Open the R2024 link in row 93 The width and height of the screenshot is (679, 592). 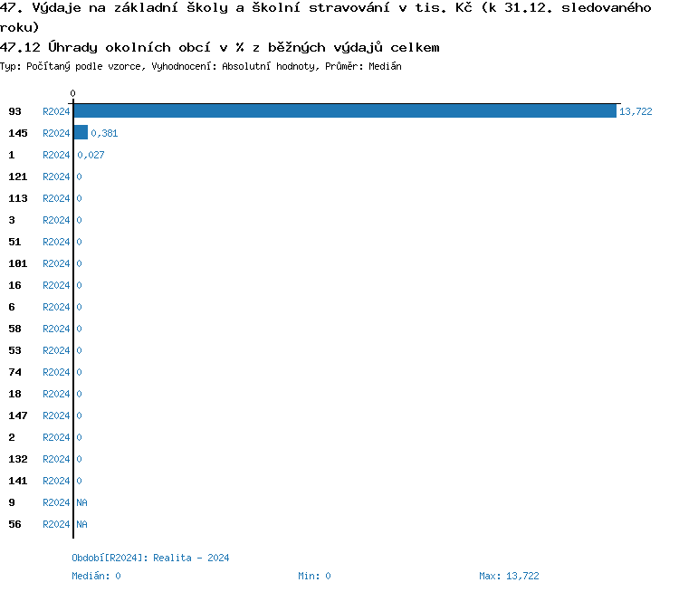pyautogui.click(x=56, y=111)
